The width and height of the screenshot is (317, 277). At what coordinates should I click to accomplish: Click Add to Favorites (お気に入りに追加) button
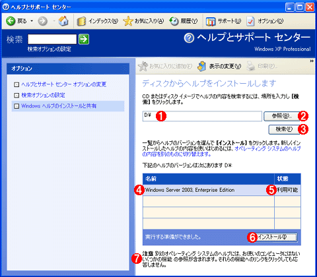tap(165, 66)
